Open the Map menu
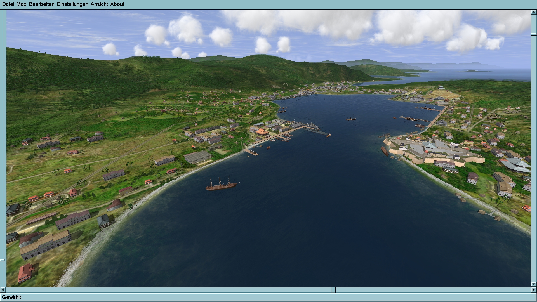This screenshot has width=537, height=302. pyautogui.click(x=21, y=4)
